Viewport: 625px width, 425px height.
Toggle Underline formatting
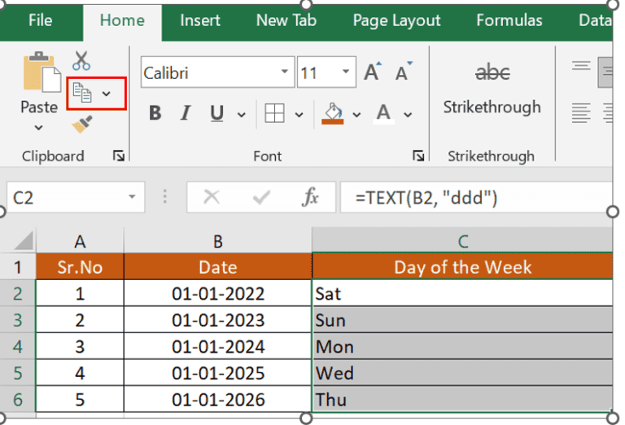216,113
